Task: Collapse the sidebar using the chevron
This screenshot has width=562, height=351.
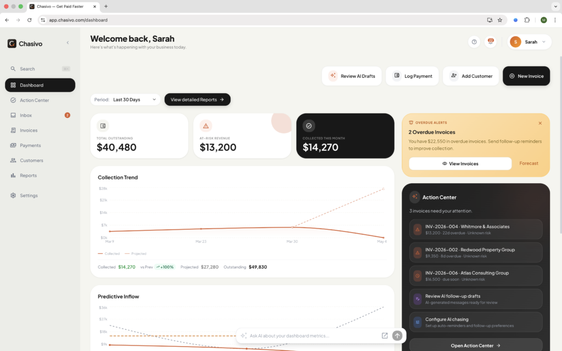Action: pyautogui.click(x=68, y=42)
